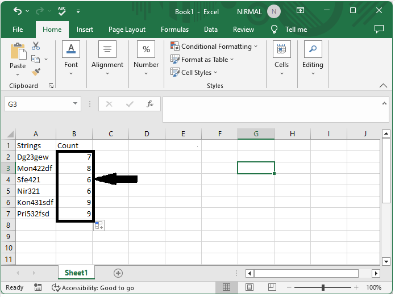This screenshot has width=395, height=297.
Task: Click the vertical scrollbar thumb
Action: pyautogui.click(x=386, y=171)
